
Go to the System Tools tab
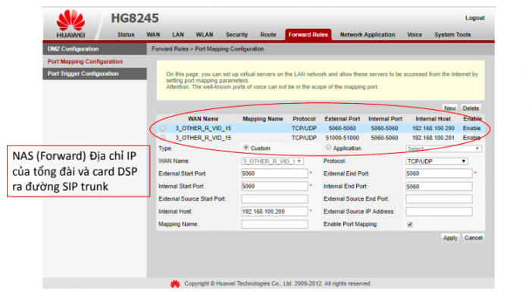point(453,35)
